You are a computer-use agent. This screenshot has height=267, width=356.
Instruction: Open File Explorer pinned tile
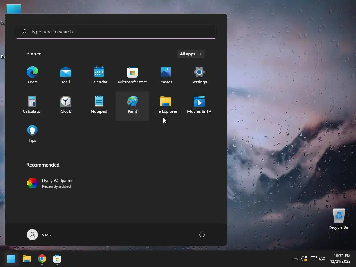pyautogui.click(x=166, y=105)
